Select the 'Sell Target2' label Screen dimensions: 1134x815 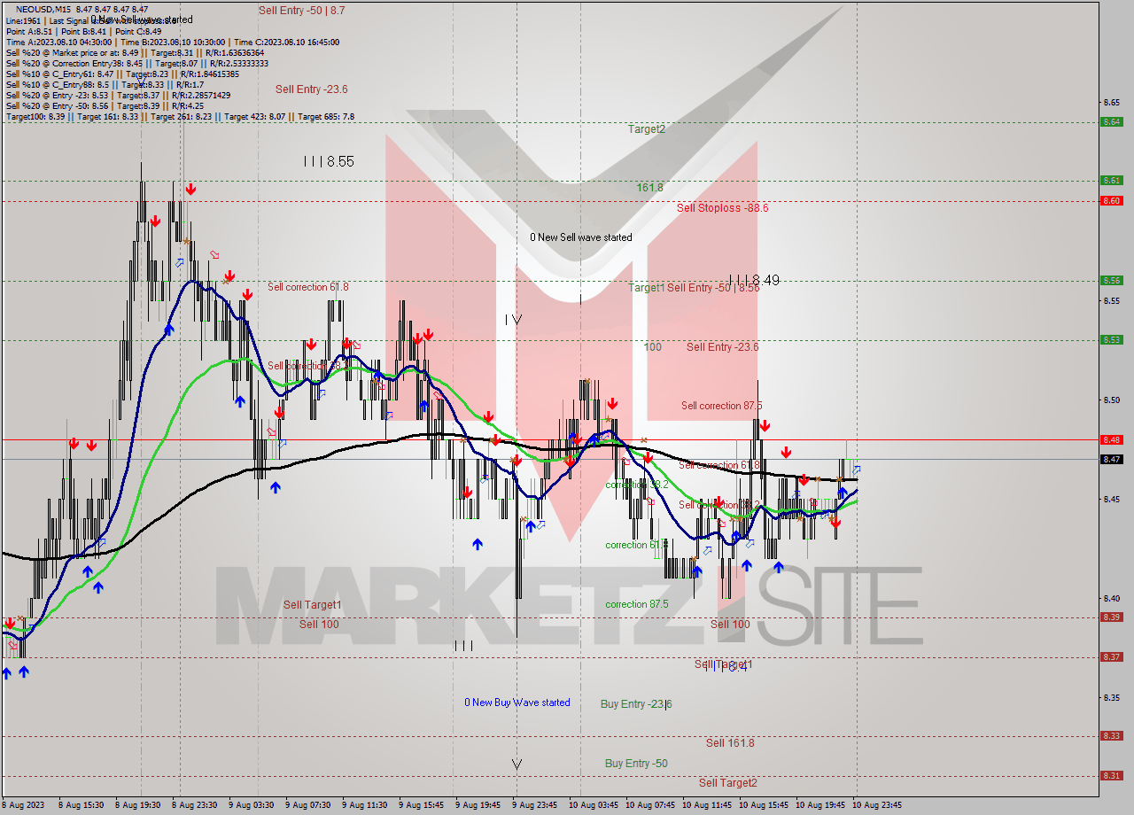728,783
